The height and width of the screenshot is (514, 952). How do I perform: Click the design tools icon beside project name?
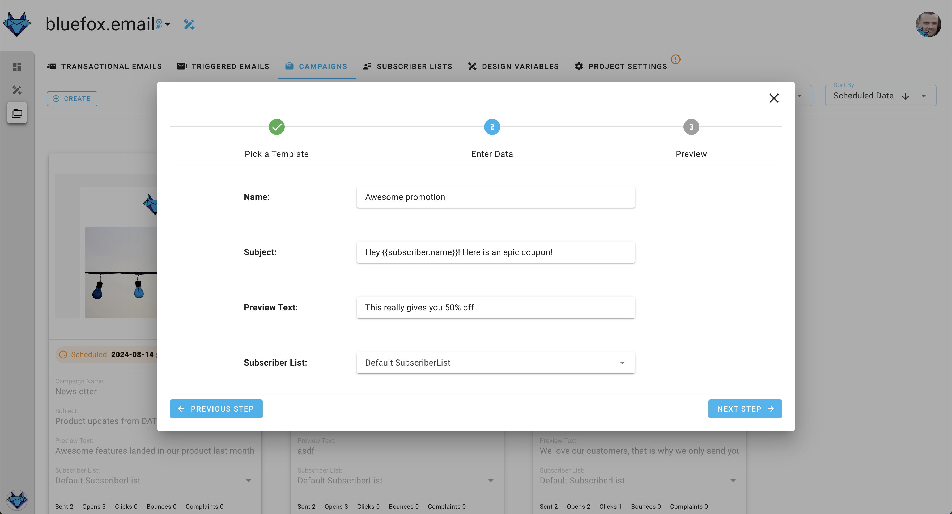[189, 24]
